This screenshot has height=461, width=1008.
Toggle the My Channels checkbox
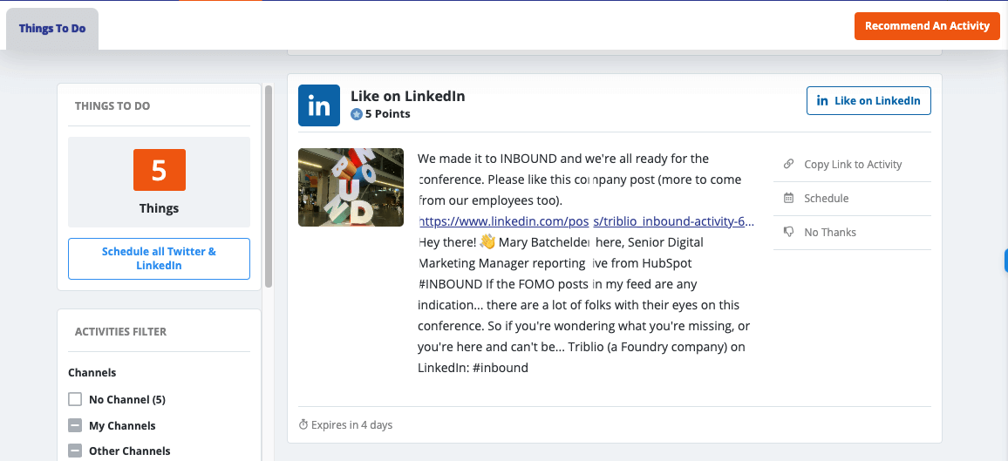click(x=75, y=425)
